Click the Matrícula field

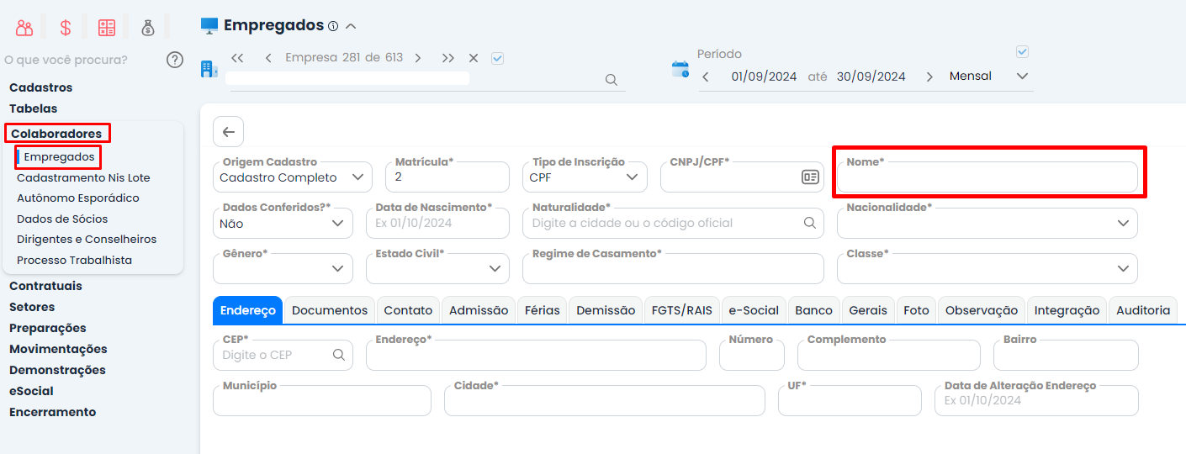click(447, 177)
